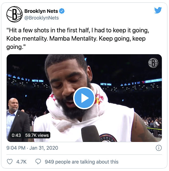Image resolution: width=169 pixels, height=171 pixels.
Task: Click the microphone in the video thumbnail
Action: click(90, 133)
